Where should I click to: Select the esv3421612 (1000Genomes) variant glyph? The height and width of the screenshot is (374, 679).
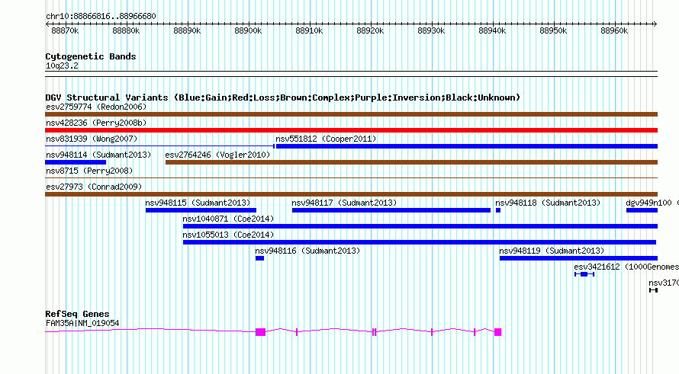coord(584,274)
